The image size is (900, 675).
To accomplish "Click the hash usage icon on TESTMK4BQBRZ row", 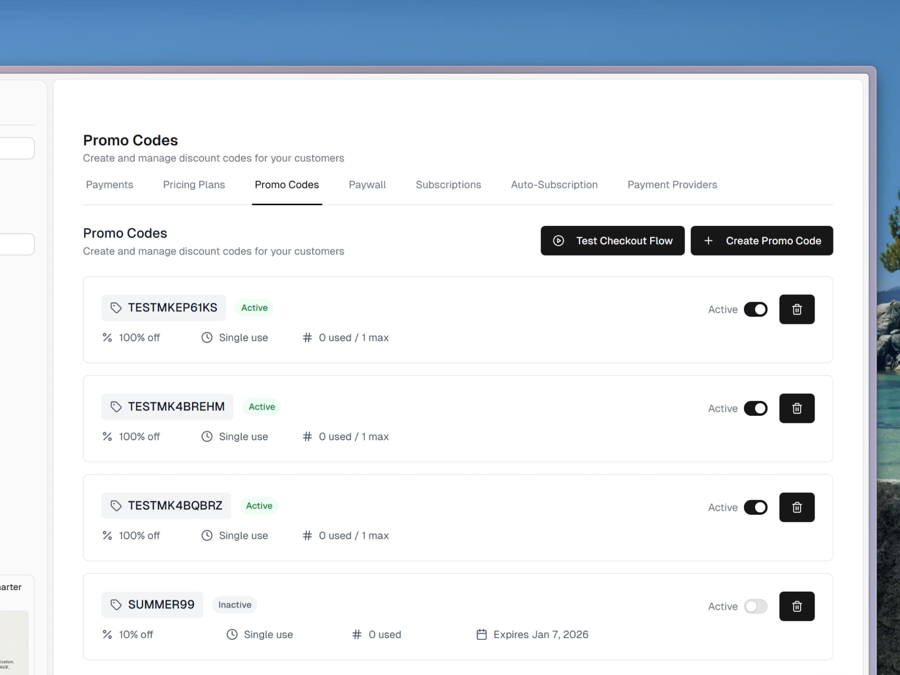I will pos(307,536).
